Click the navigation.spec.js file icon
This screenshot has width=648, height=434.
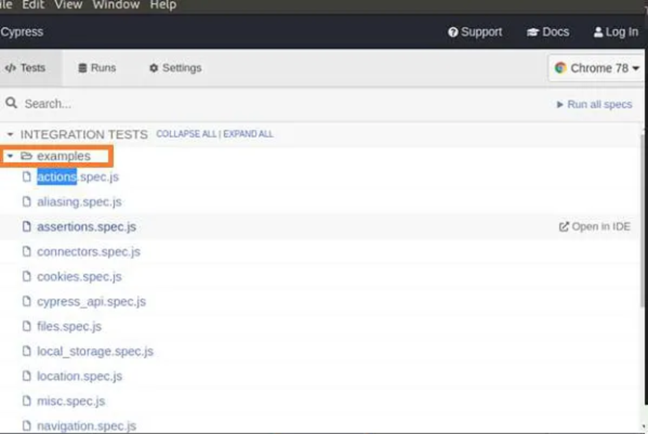[x=27, y=425]
